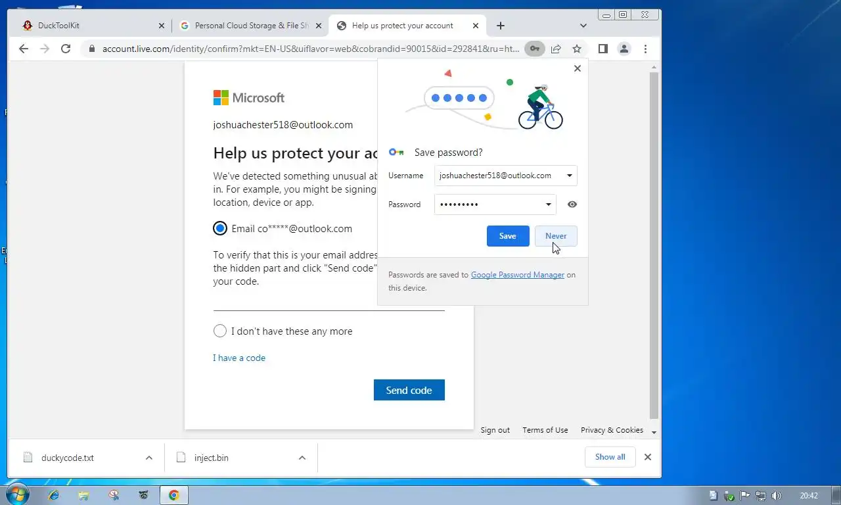The height and width of the screenshot is (505, 841).
Task: Click the Action Center flag icon
Action: pyautogui.click(x=745, y=496)
